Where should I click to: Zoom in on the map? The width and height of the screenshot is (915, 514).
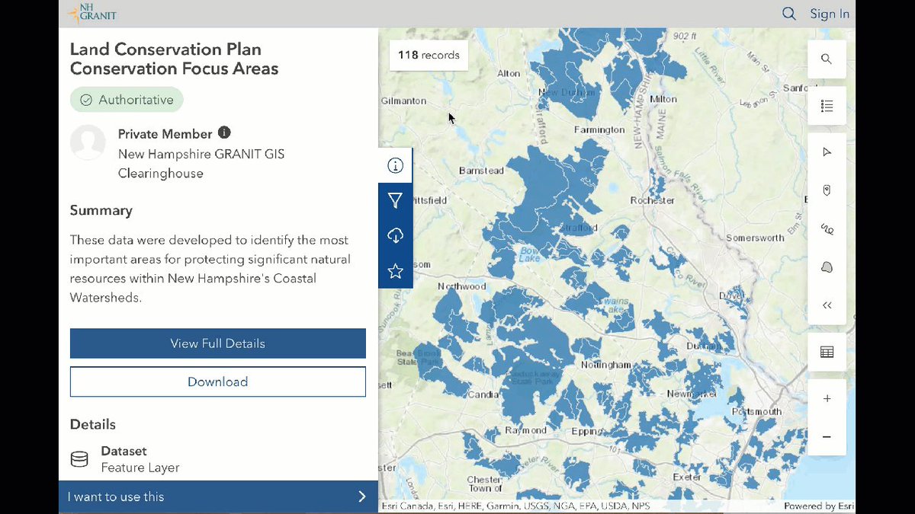827,398
